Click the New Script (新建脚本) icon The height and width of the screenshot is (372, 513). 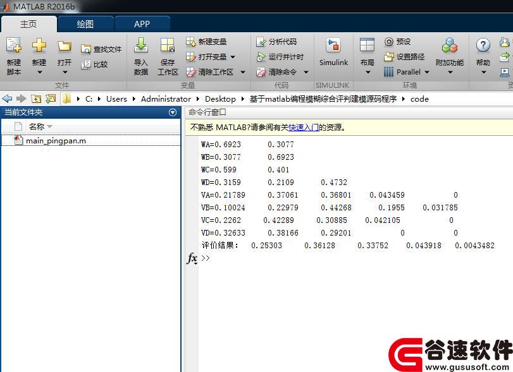coord(14,45)
